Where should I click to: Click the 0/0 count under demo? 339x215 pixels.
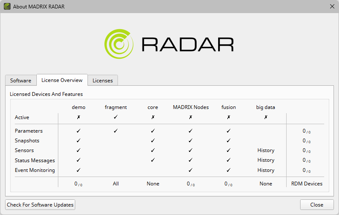coord(78,184)
